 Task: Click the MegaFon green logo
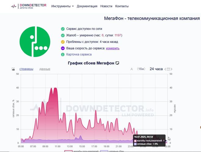[34, 42]
